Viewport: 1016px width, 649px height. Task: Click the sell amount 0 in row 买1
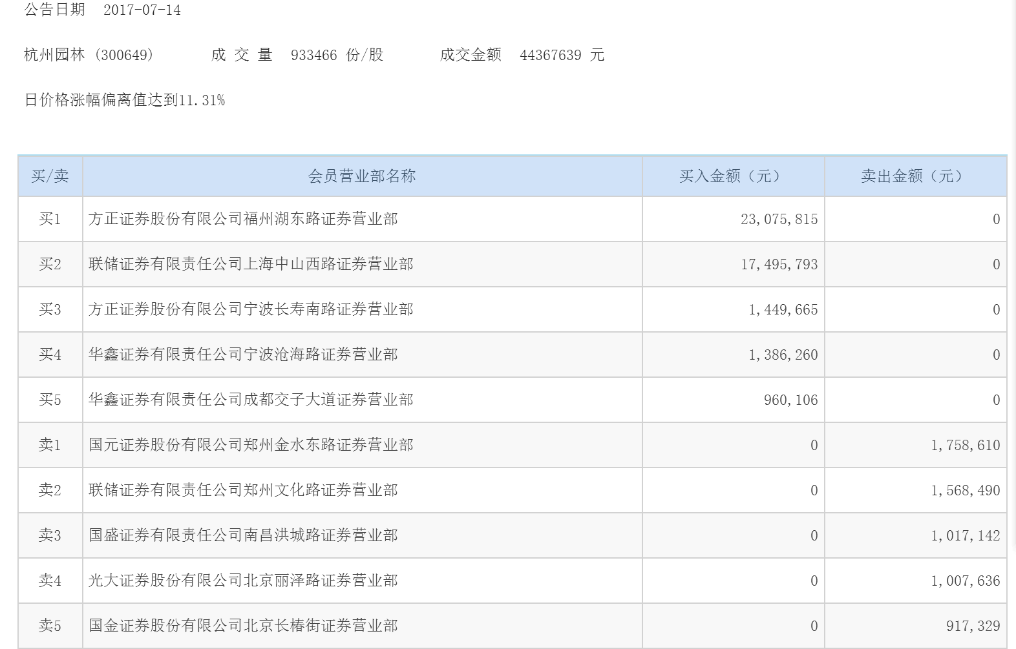coord(996,220)
